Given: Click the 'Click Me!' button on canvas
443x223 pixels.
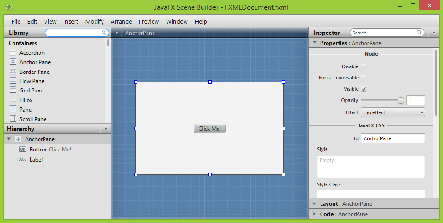Looking at the screenshot, I should (210, 129).
